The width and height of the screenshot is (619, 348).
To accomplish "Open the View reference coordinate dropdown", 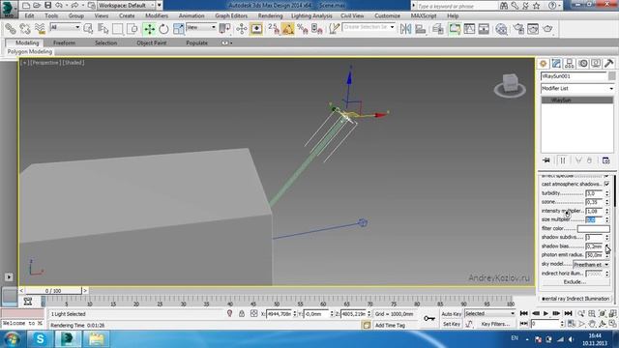I will coord(201,27).
